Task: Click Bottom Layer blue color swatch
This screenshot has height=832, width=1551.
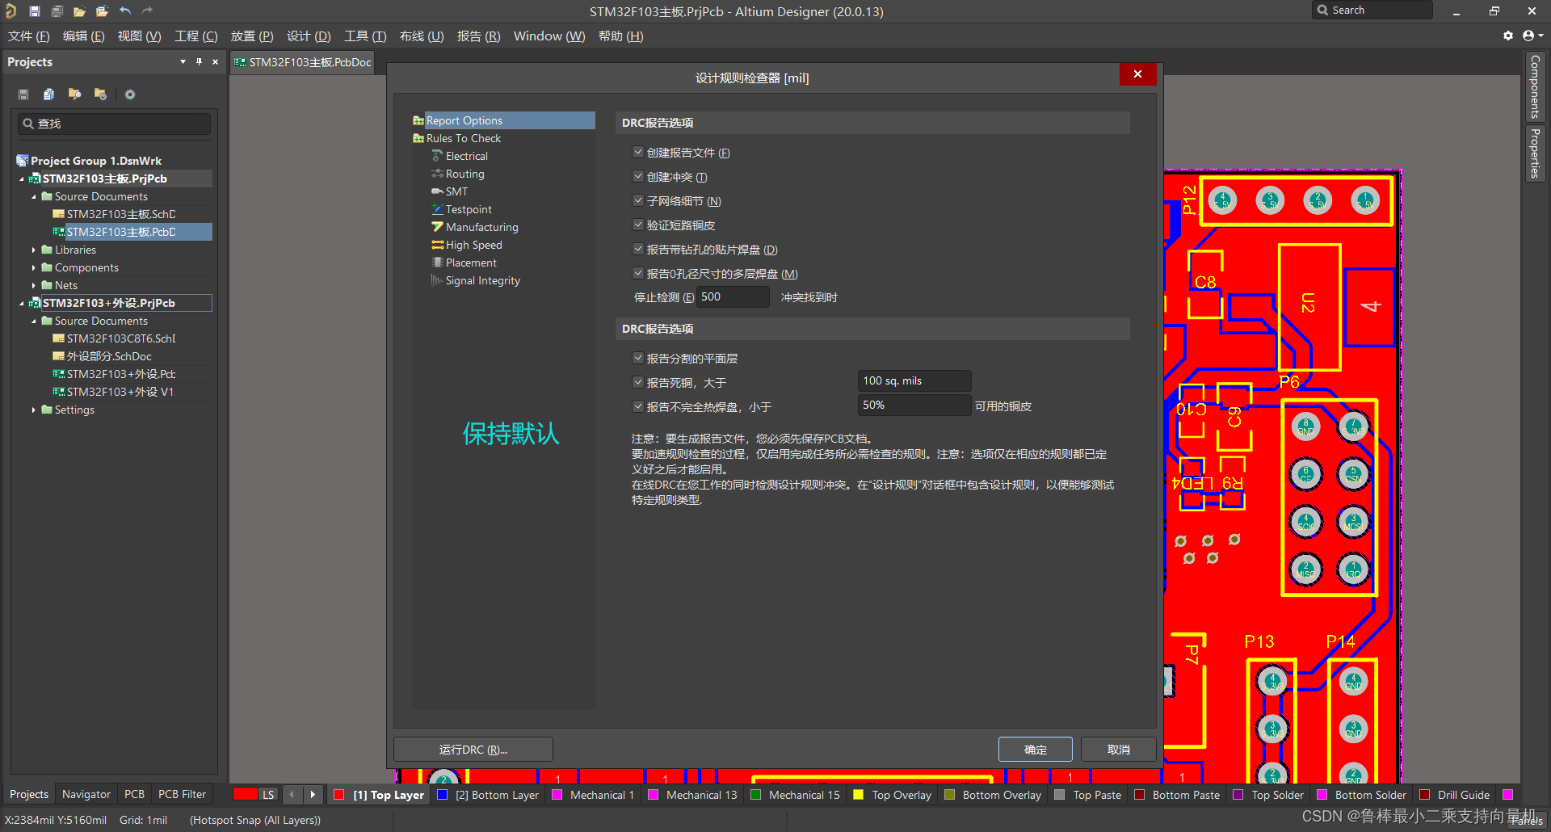Action: [442, 795]
